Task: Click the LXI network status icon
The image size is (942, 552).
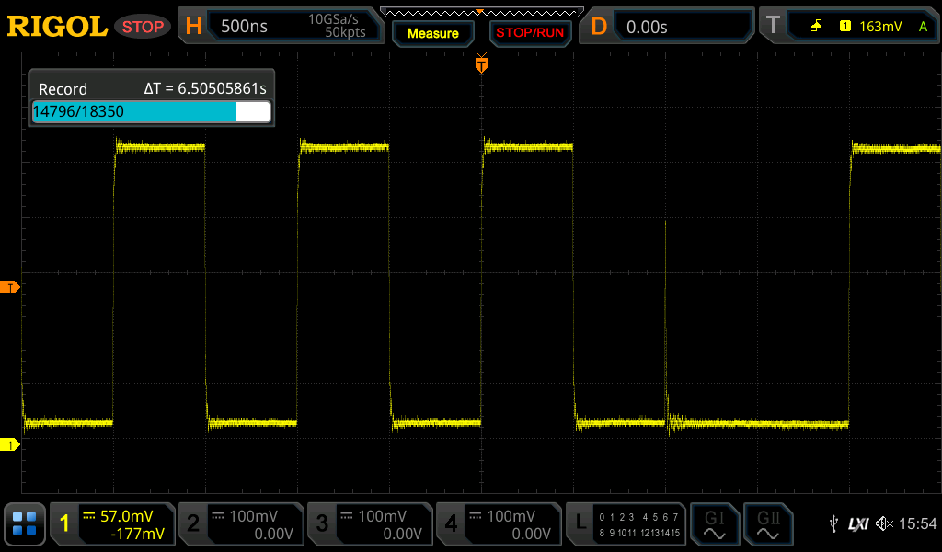Action: pyautogui.click(x=860, y=523)
